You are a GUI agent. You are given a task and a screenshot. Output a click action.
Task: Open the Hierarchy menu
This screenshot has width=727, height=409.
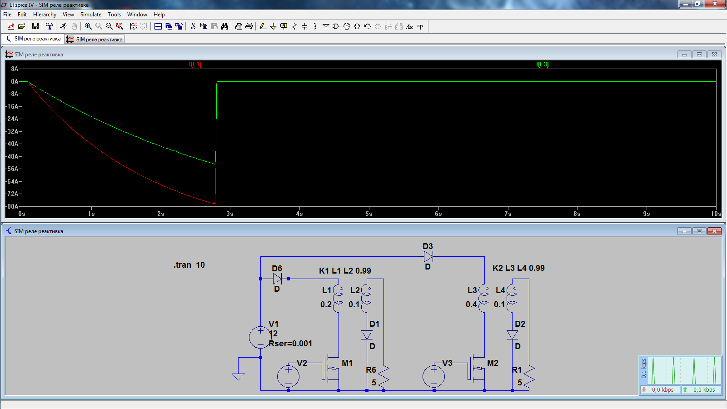[x=45, y=15]
